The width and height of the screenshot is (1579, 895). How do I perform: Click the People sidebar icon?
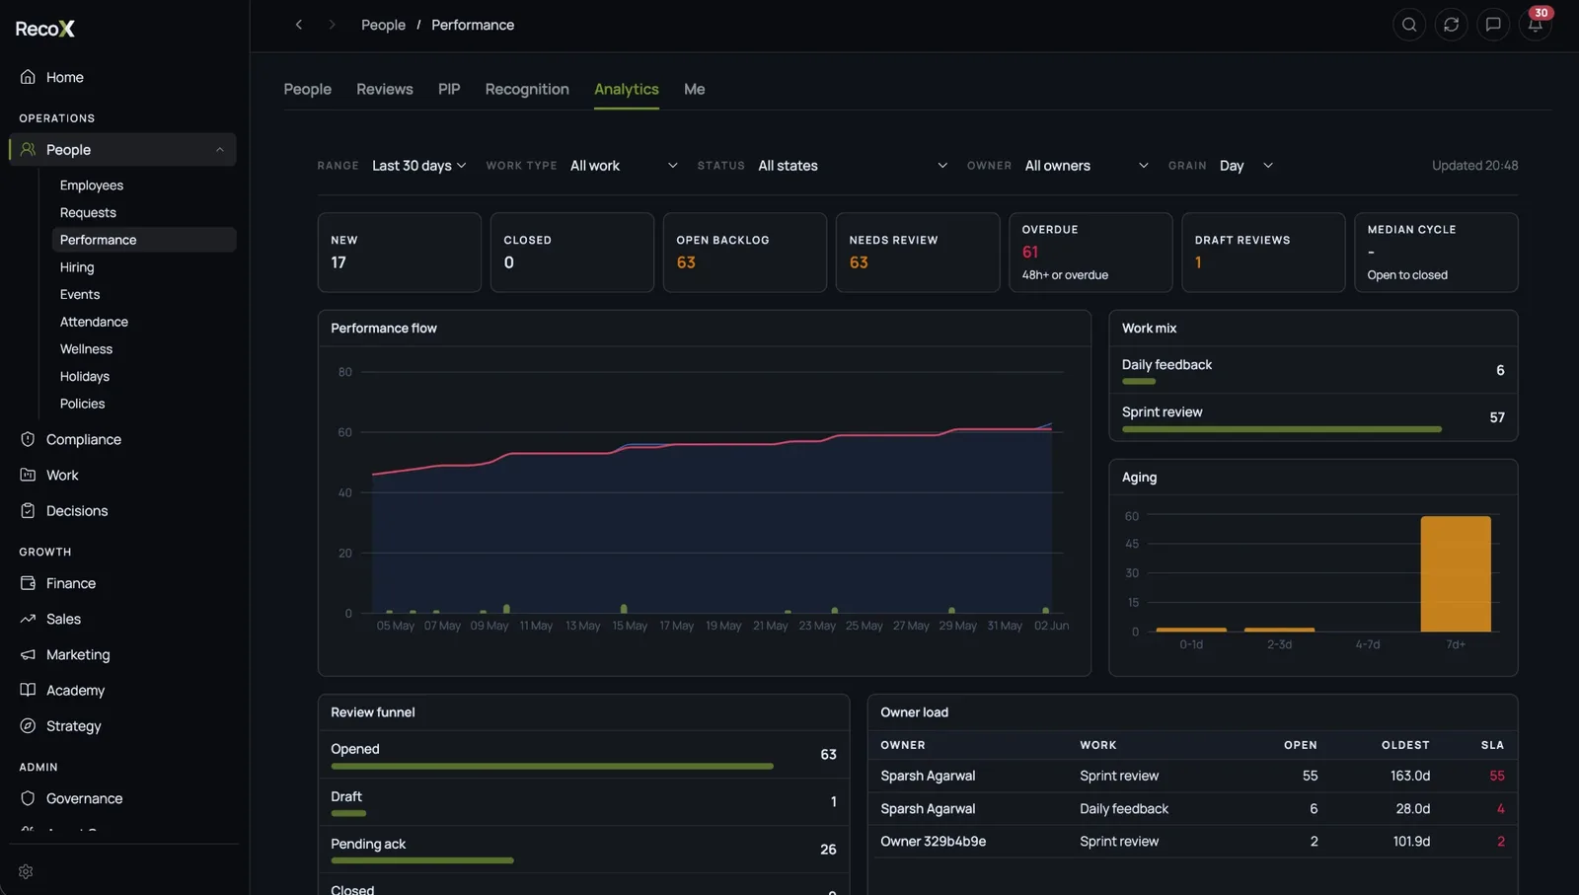click(x=28, y=150)
